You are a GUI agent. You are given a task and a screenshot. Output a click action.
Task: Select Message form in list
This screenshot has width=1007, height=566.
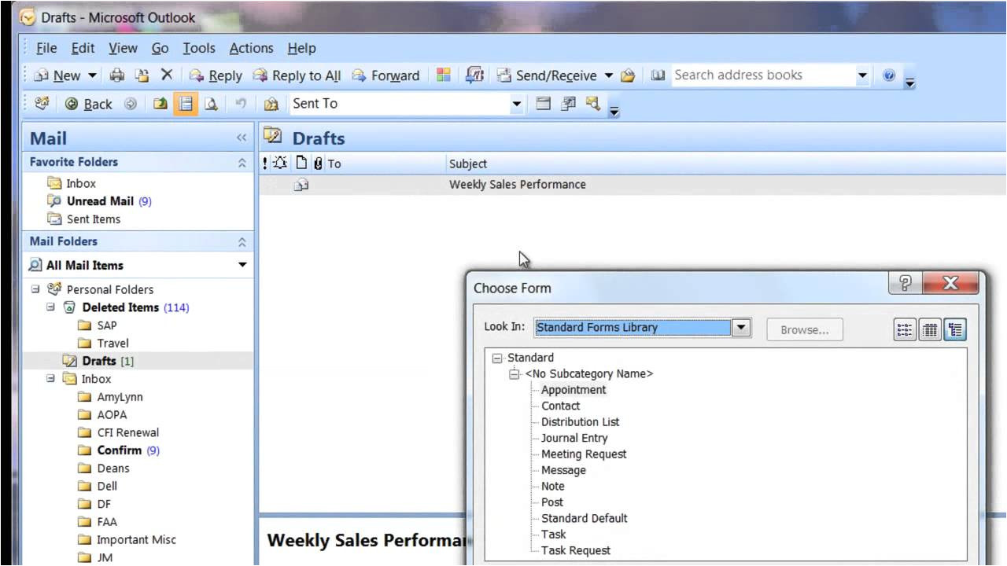(563, 470)
